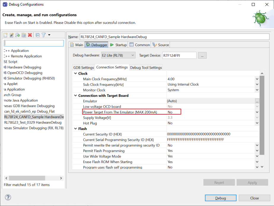Switch to the Main tab
This screenshot has width=274, height=206.
tap(77, 45)
